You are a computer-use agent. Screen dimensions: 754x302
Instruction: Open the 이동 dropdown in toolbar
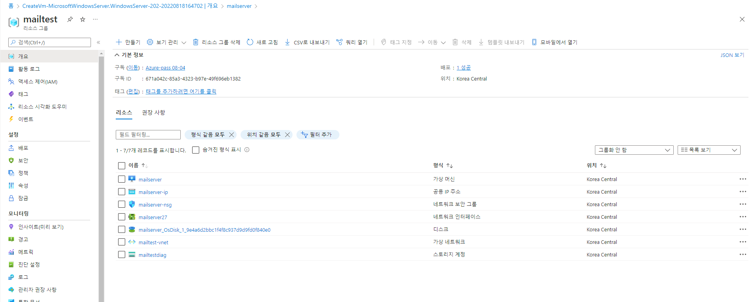pos(432,42)
